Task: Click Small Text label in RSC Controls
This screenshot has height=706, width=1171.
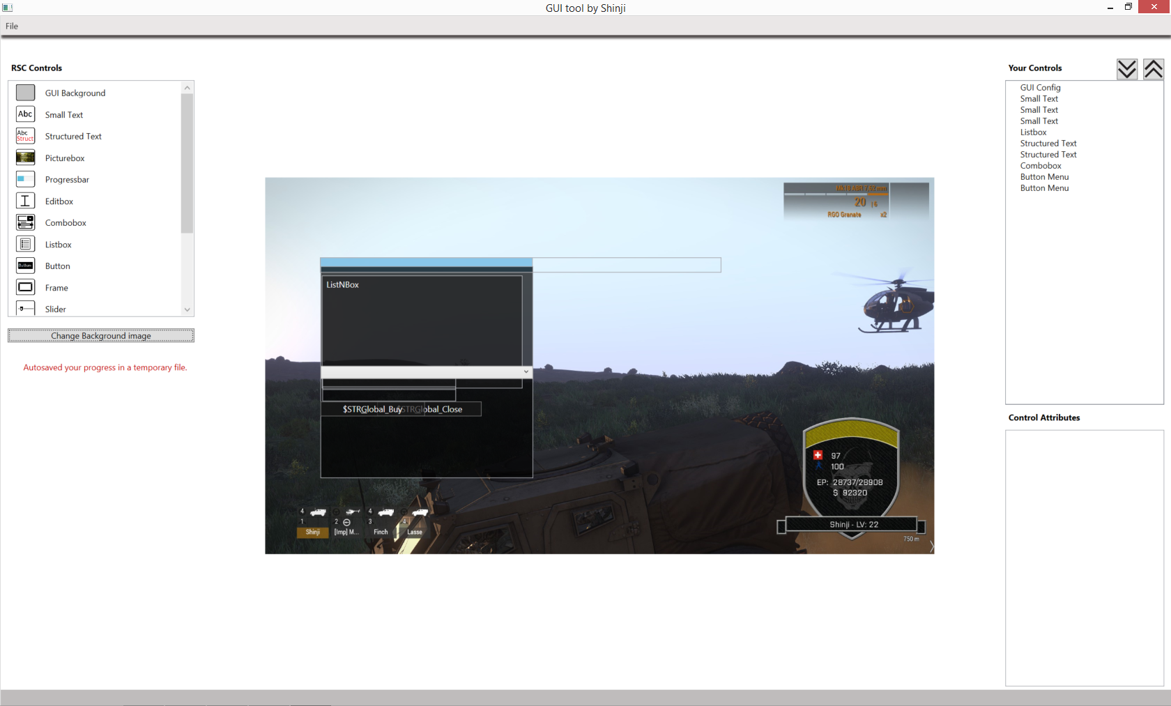Action: (x=64, y=114)
